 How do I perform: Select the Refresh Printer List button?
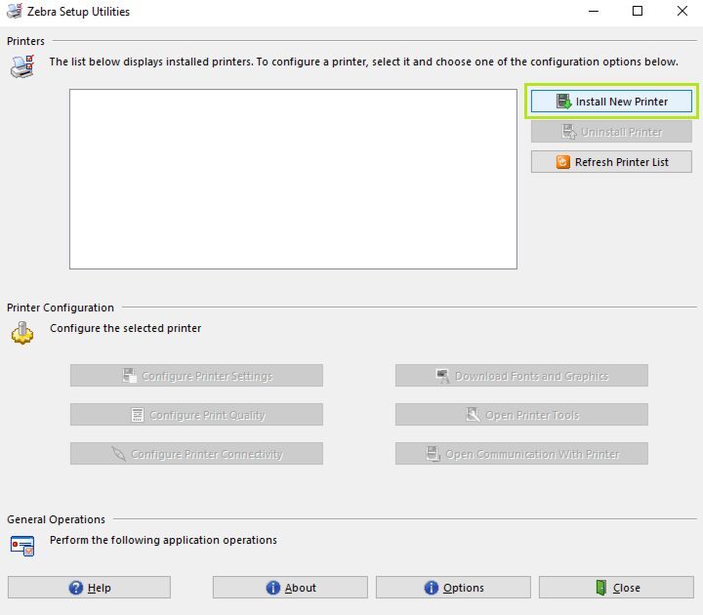point(611,162)
